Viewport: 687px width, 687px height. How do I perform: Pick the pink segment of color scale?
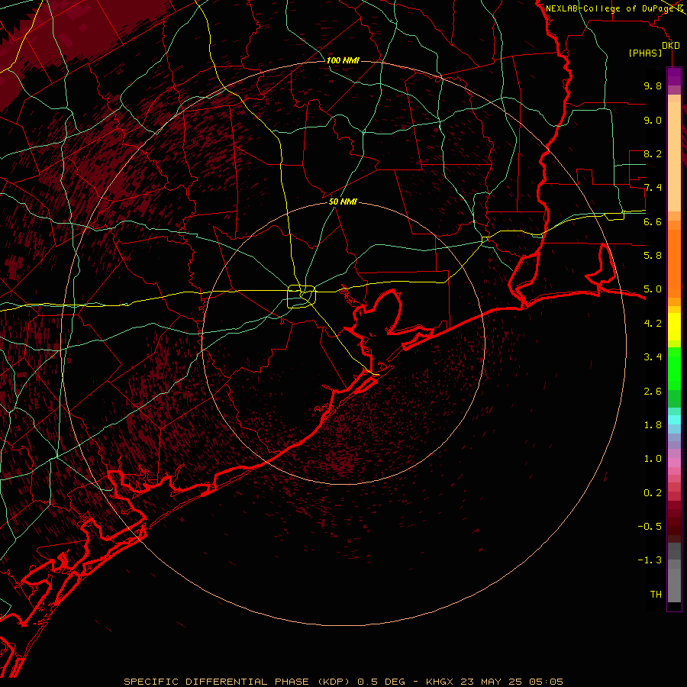point(674,463)
